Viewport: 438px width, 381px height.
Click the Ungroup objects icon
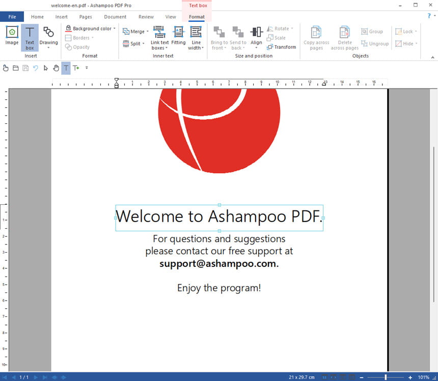pyautogui.click(x=364, y=43)
